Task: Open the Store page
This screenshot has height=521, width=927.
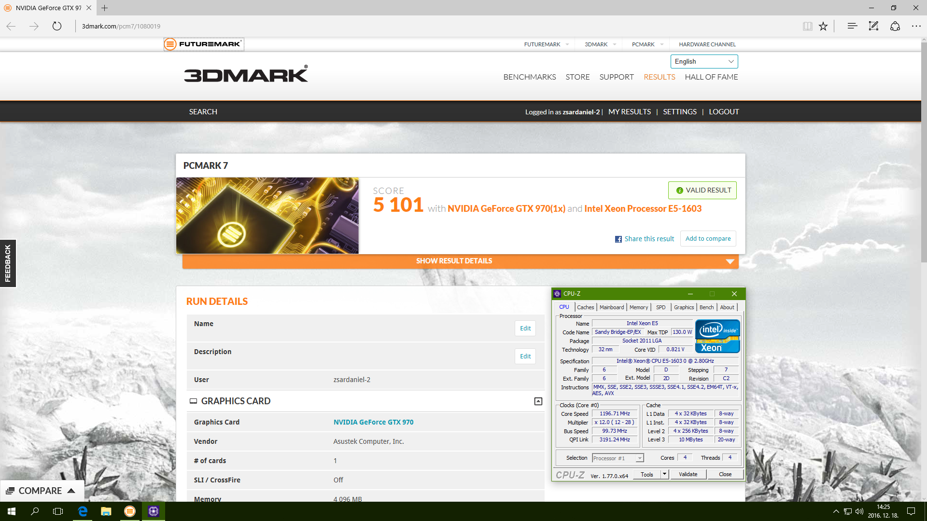Action: coord(577,77)
